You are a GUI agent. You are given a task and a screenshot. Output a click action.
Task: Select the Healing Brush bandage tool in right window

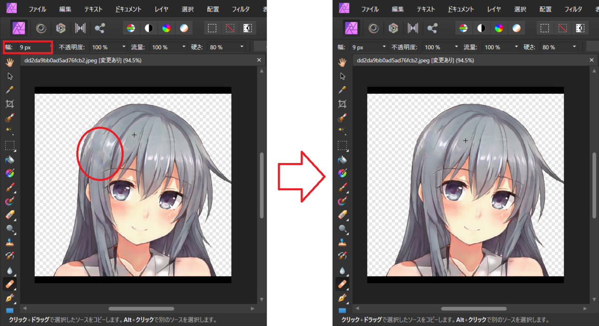[342, 284]
